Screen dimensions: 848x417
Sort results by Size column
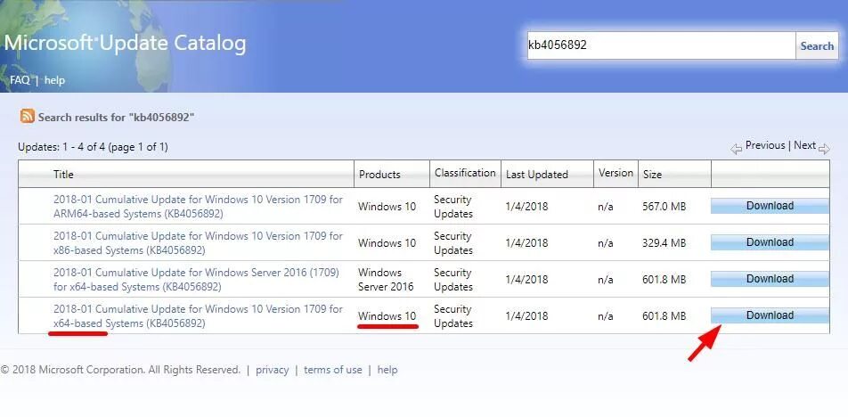(652, 174)
